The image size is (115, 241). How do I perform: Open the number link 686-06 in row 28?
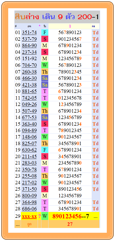tap(29, 209)
